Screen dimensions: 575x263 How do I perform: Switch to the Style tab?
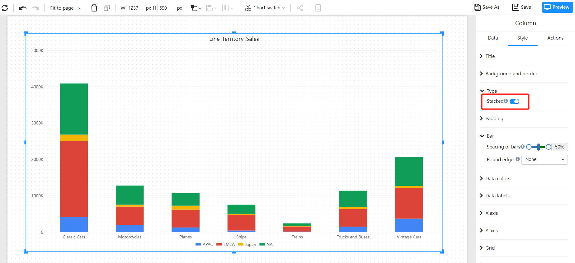click(522, 38)
